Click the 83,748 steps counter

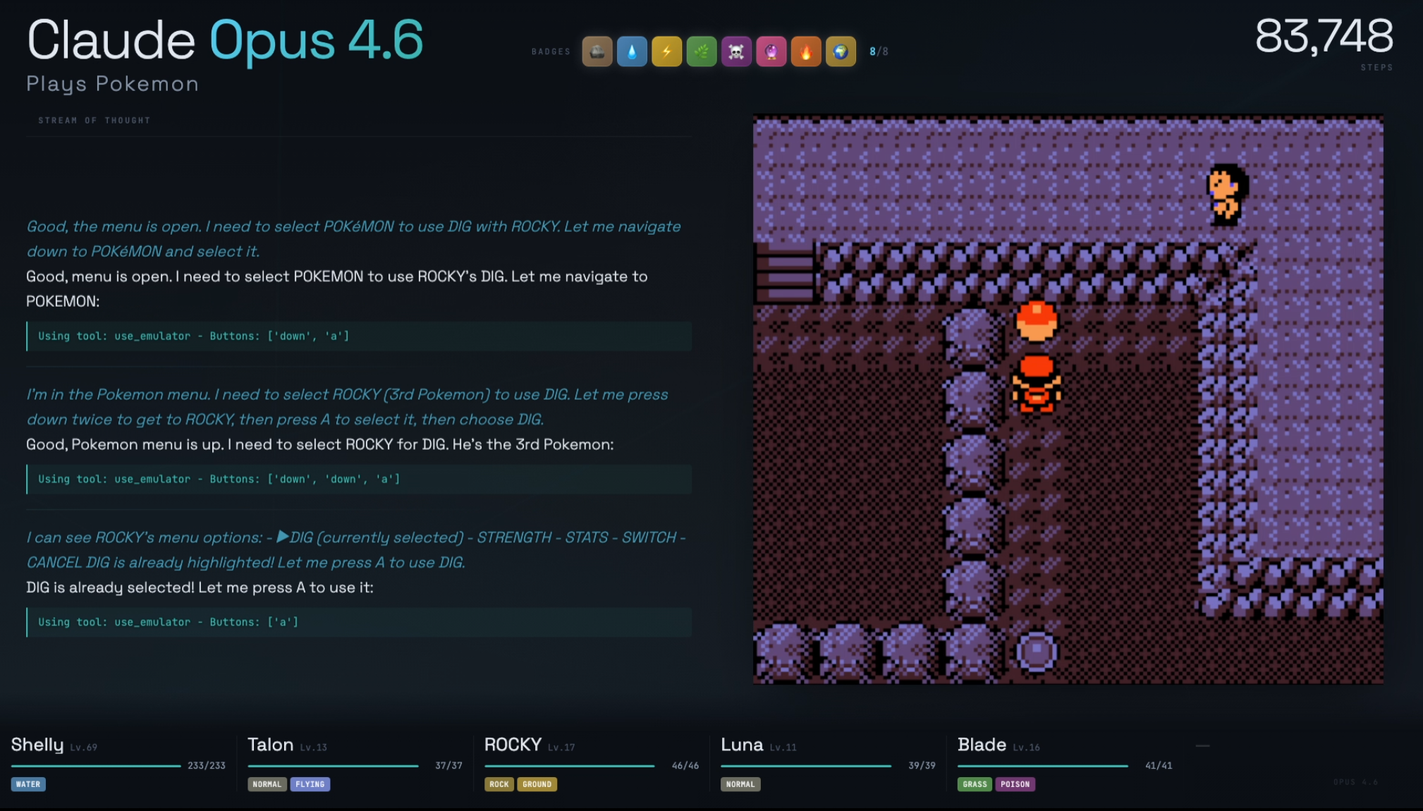click(x=1324, y=37)
